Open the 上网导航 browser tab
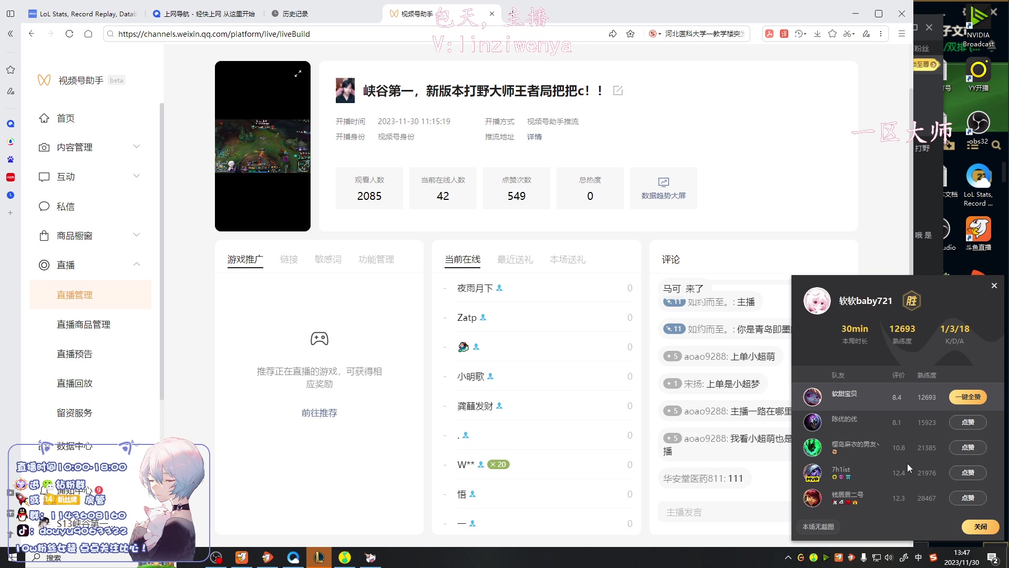1009x568 pixels. click(x=204, y=14)
